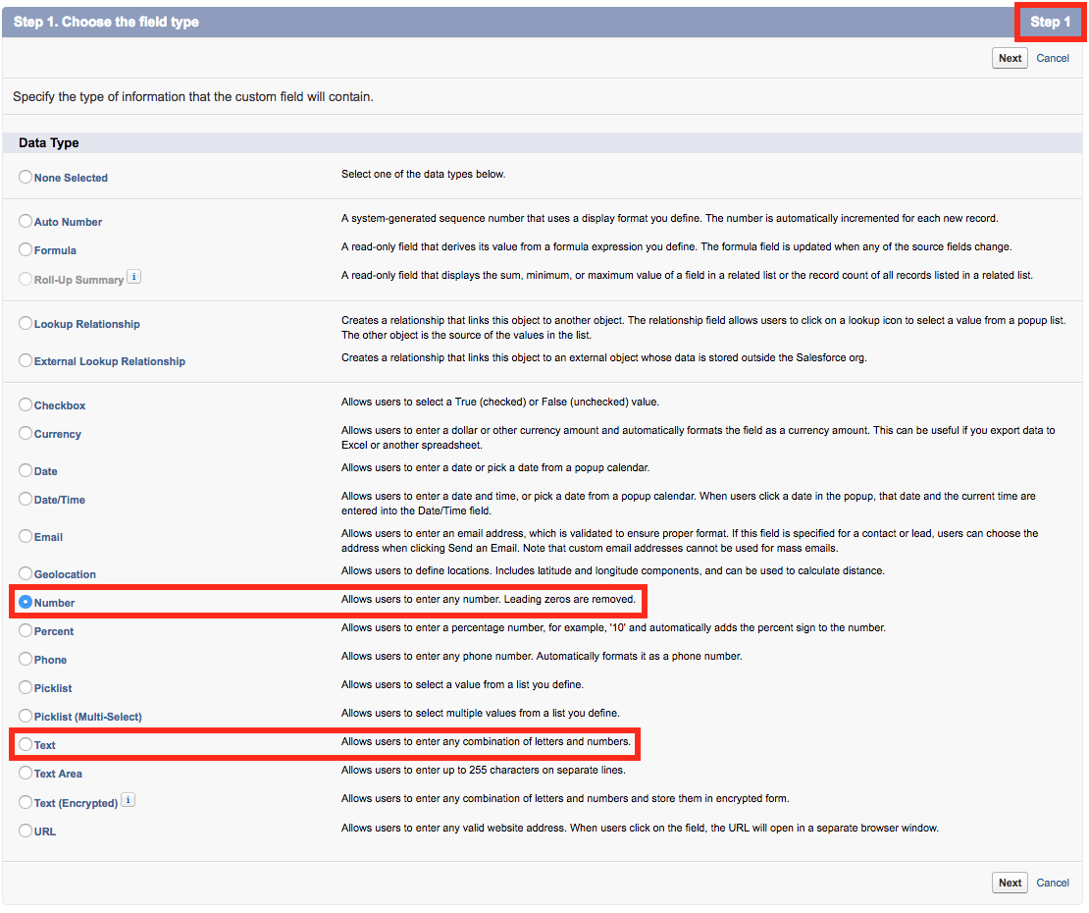Viewport: 1089px width, 913px height.
Task: Choose the Picklist data type
Action: click(26, 687)
